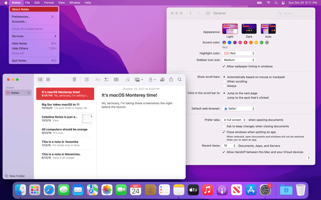Image resolution: width=321 pixels, height=200 pixels.
Task: Open the Format menu in menu bar
Action: tap(49, 3)
